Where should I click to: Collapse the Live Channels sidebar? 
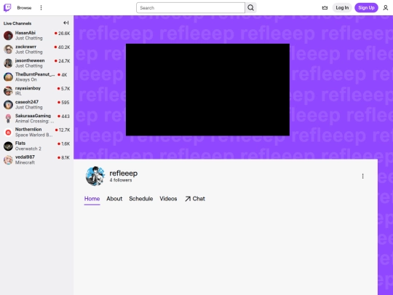tap(66, 23)
